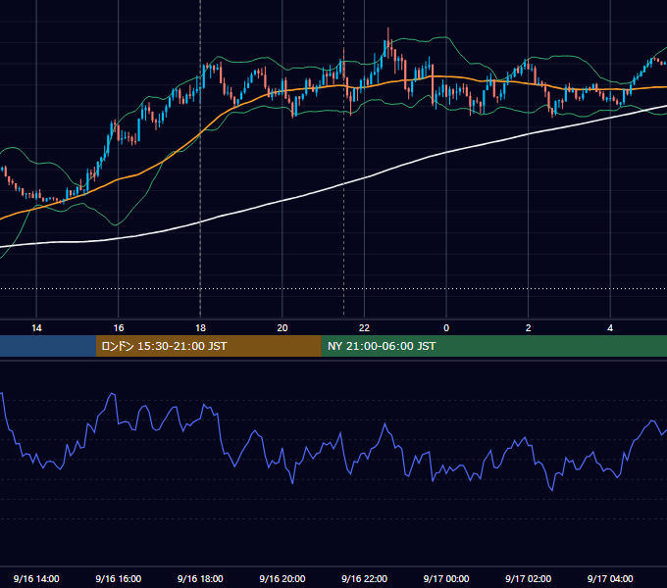Click the blue session bar before ロンドン
The image size is (667, 588).
click(x=48, y=346)
